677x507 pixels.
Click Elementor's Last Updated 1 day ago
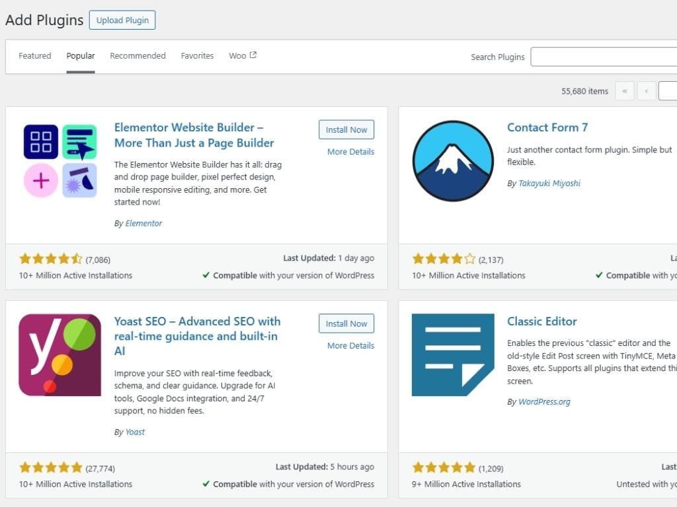[x=329, y=258]
